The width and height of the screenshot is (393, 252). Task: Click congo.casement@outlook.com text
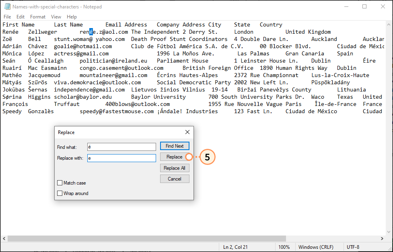click(121, 68)
